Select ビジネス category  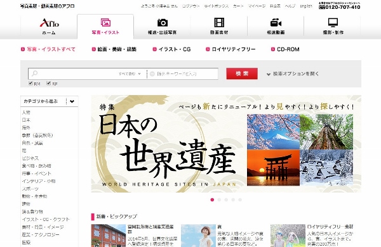click(x=30, y=158)
